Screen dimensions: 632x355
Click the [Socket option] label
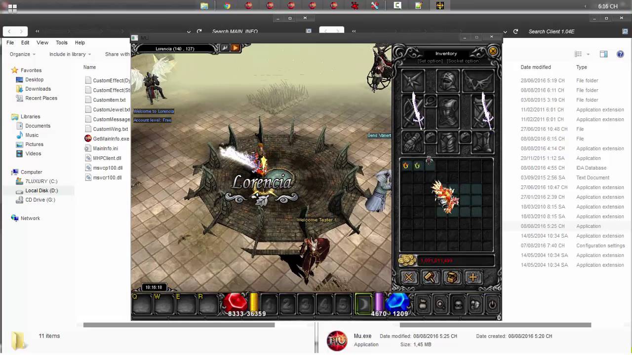click(463, 61)
